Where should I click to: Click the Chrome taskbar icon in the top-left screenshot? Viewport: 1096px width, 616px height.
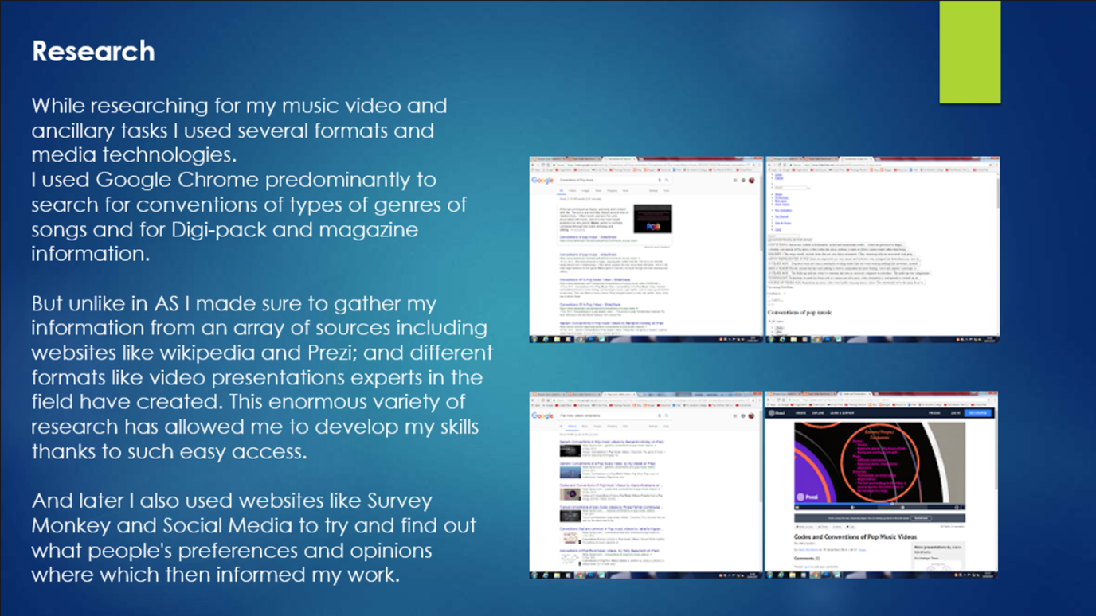point(579,339)
